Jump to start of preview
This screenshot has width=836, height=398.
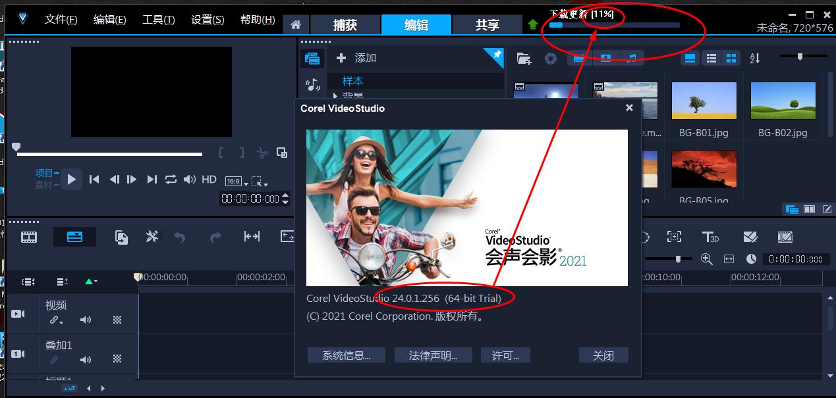[x=94, y=179]
